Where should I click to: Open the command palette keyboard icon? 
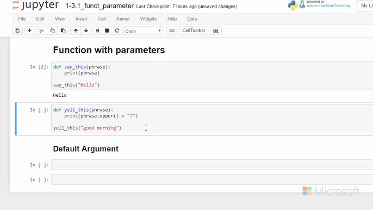172,30
